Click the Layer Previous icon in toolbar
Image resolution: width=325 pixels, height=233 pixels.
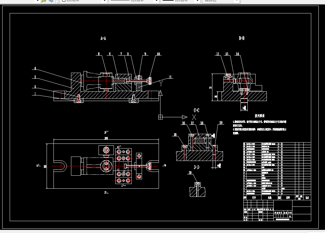pyautogui.click(x=44, y=1)
